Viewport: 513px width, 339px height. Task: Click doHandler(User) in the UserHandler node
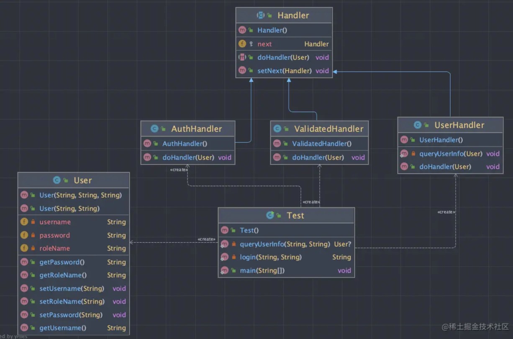point(445,167)
